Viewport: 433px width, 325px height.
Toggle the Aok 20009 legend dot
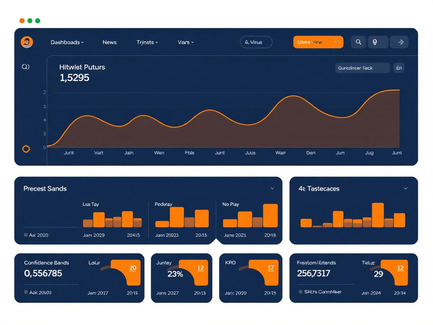coord(26,292)
